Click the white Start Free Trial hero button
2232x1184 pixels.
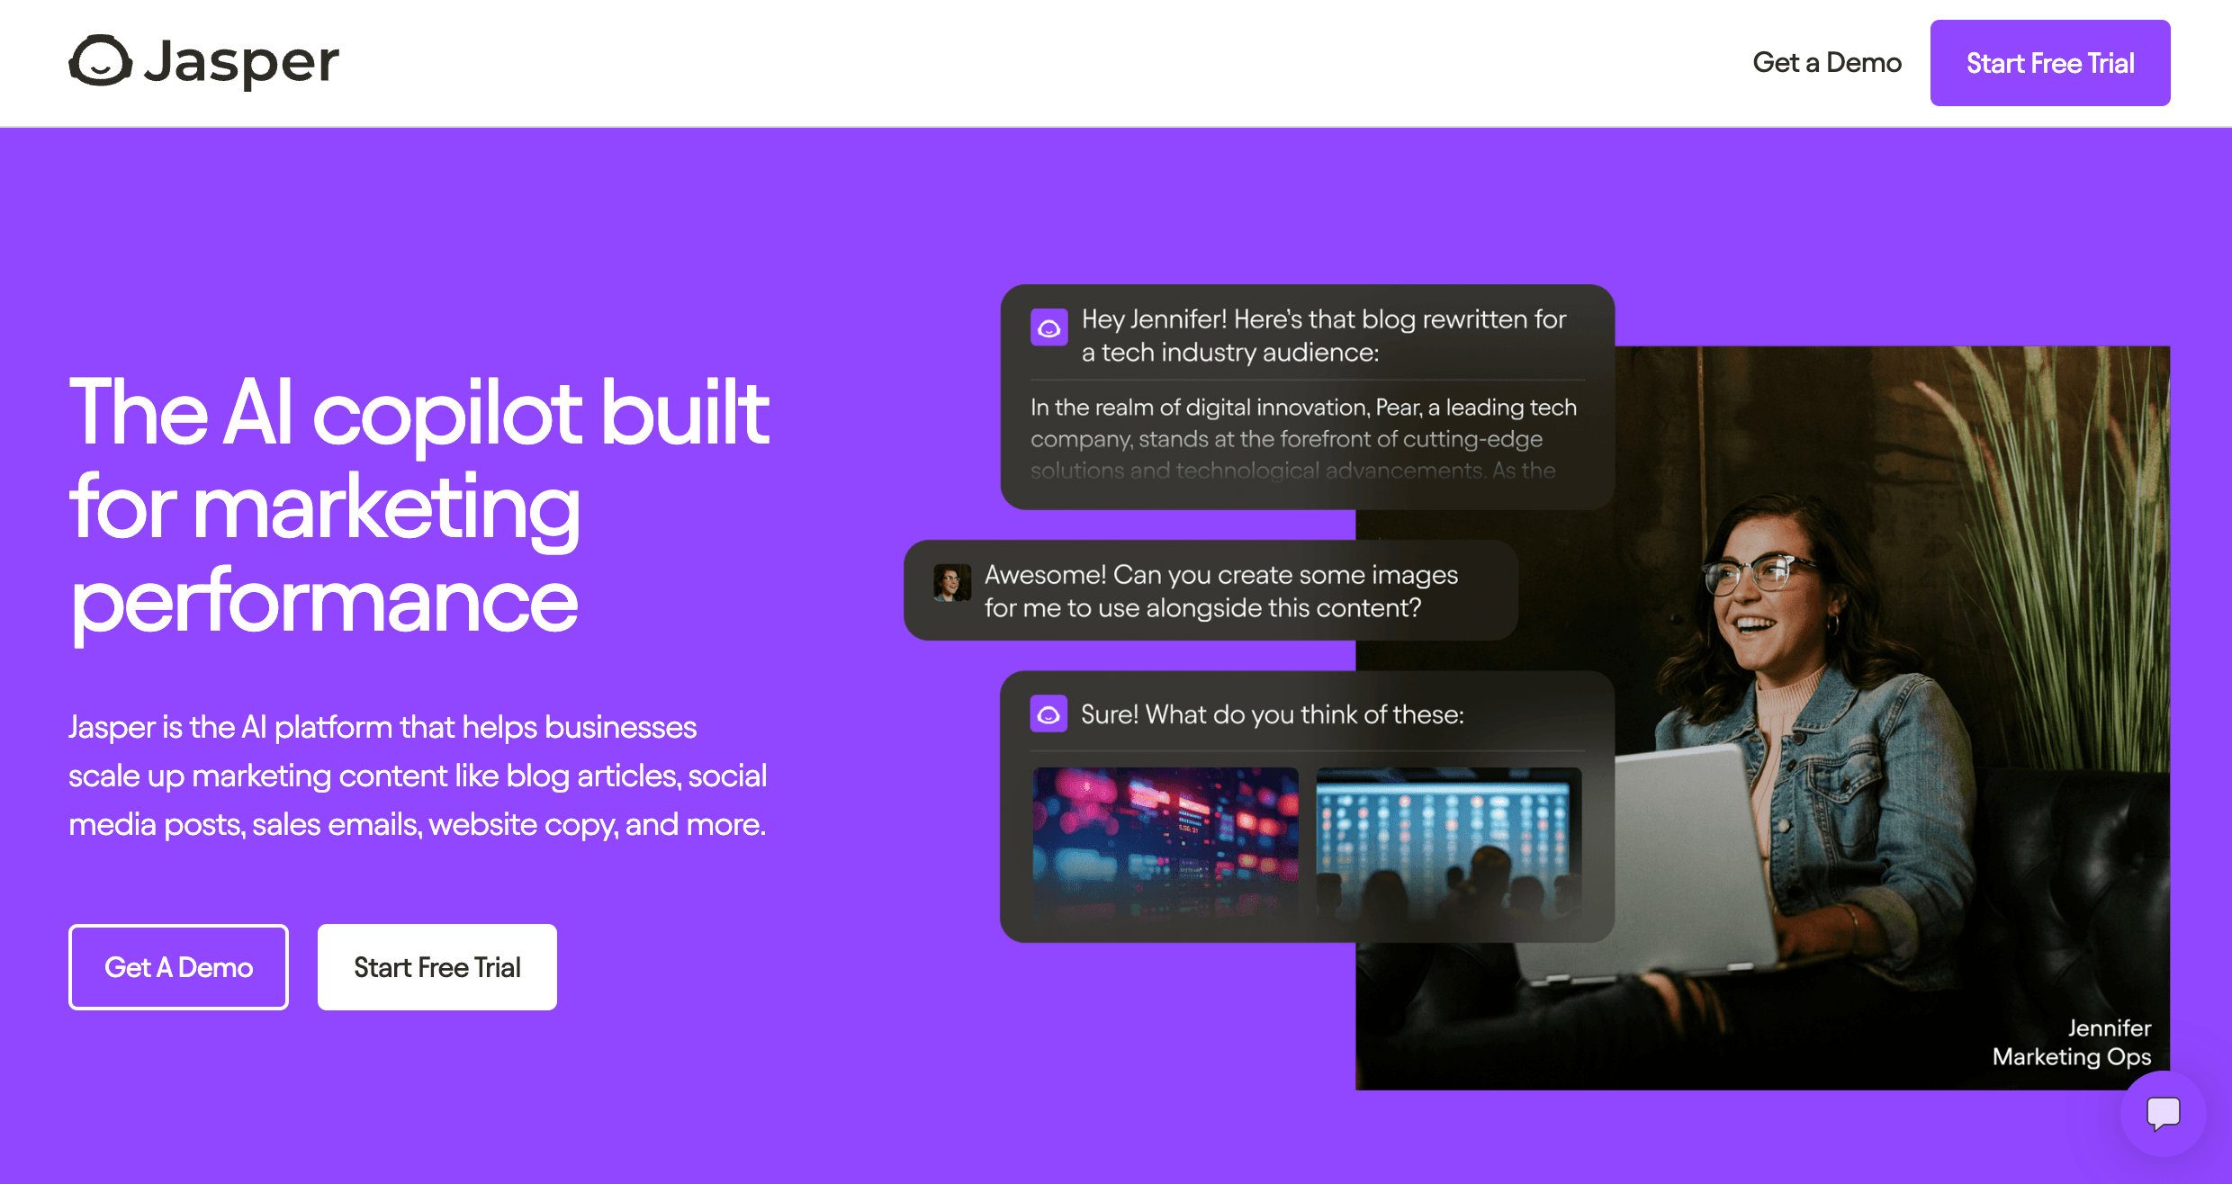436,967
